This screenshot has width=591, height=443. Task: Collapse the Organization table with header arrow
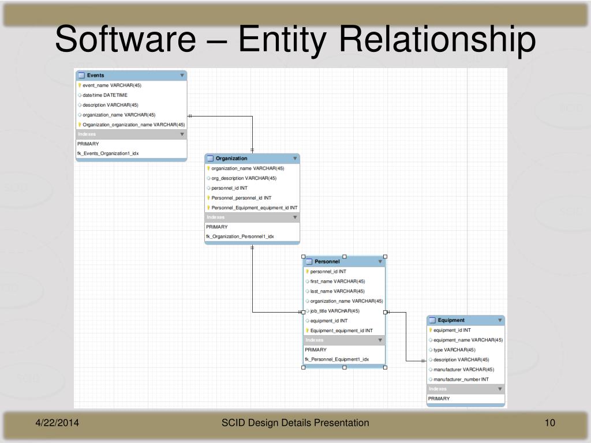pos(295,158)
